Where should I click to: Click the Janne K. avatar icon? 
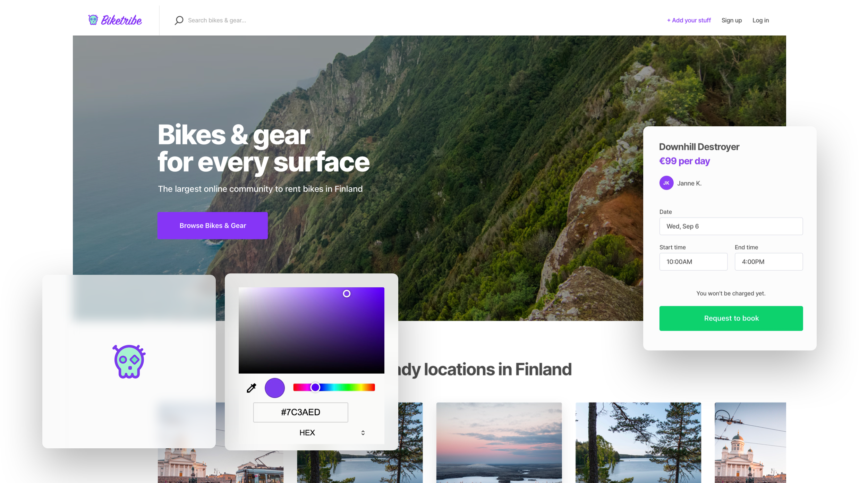(x=667, y=183)
